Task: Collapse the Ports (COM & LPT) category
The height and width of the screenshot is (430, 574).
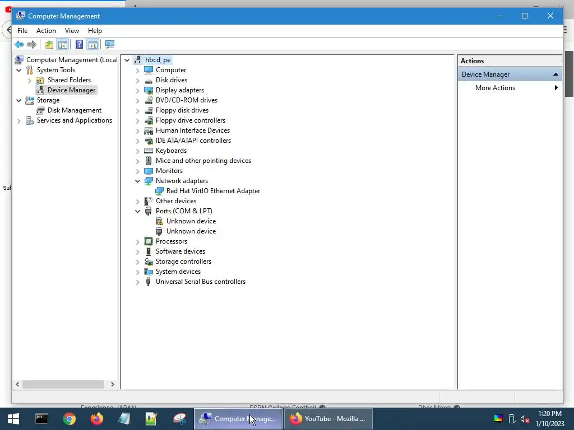Action: (138, 211)
